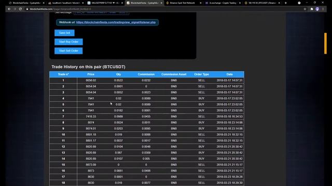
Task: Click BNB commission asset in trade 8
Action: coord(174,122)
